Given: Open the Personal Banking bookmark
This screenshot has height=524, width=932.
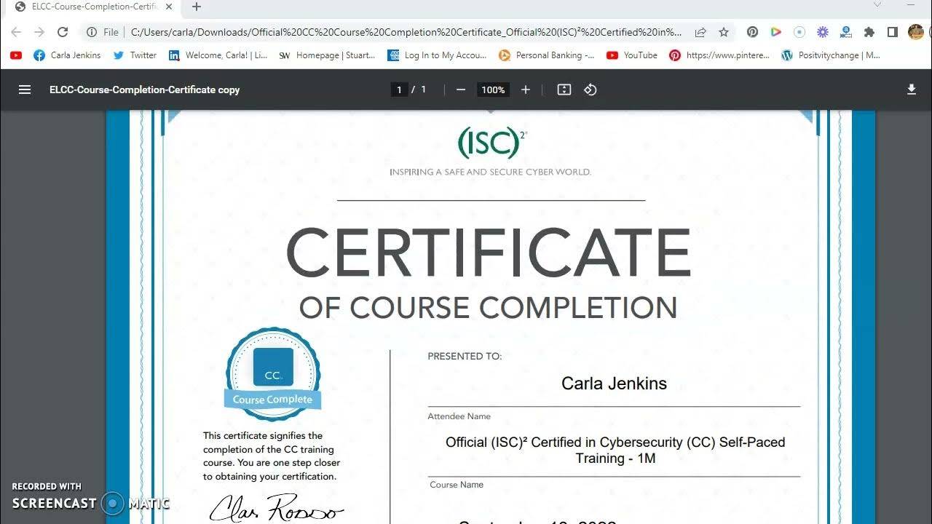Looking at the screenshot, I should click(x=546, y=55).
